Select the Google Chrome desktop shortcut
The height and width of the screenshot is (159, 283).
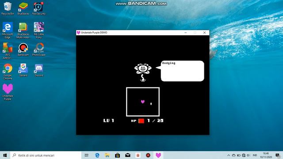8,72
